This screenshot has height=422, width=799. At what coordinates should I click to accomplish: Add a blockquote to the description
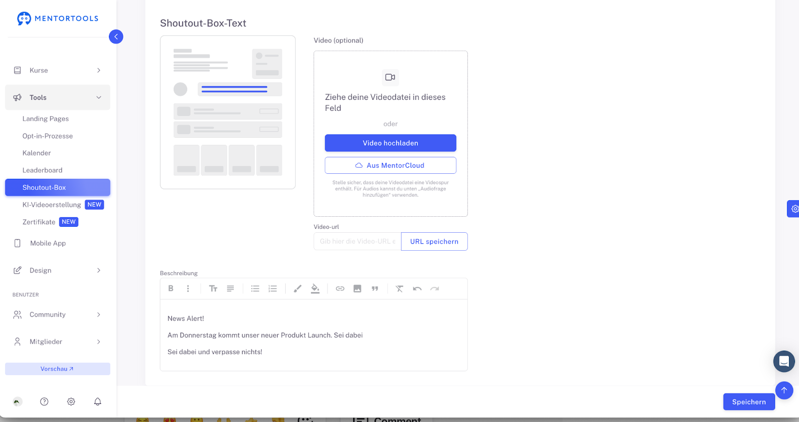(375, 289)
